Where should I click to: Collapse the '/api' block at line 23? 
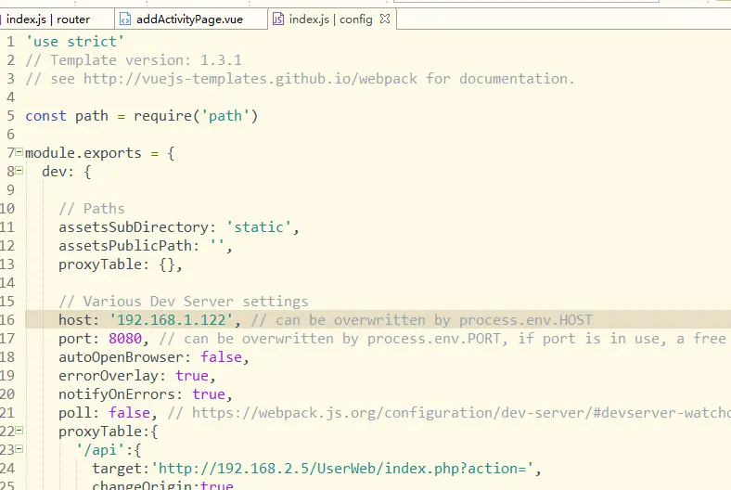[x=19, y=449]
